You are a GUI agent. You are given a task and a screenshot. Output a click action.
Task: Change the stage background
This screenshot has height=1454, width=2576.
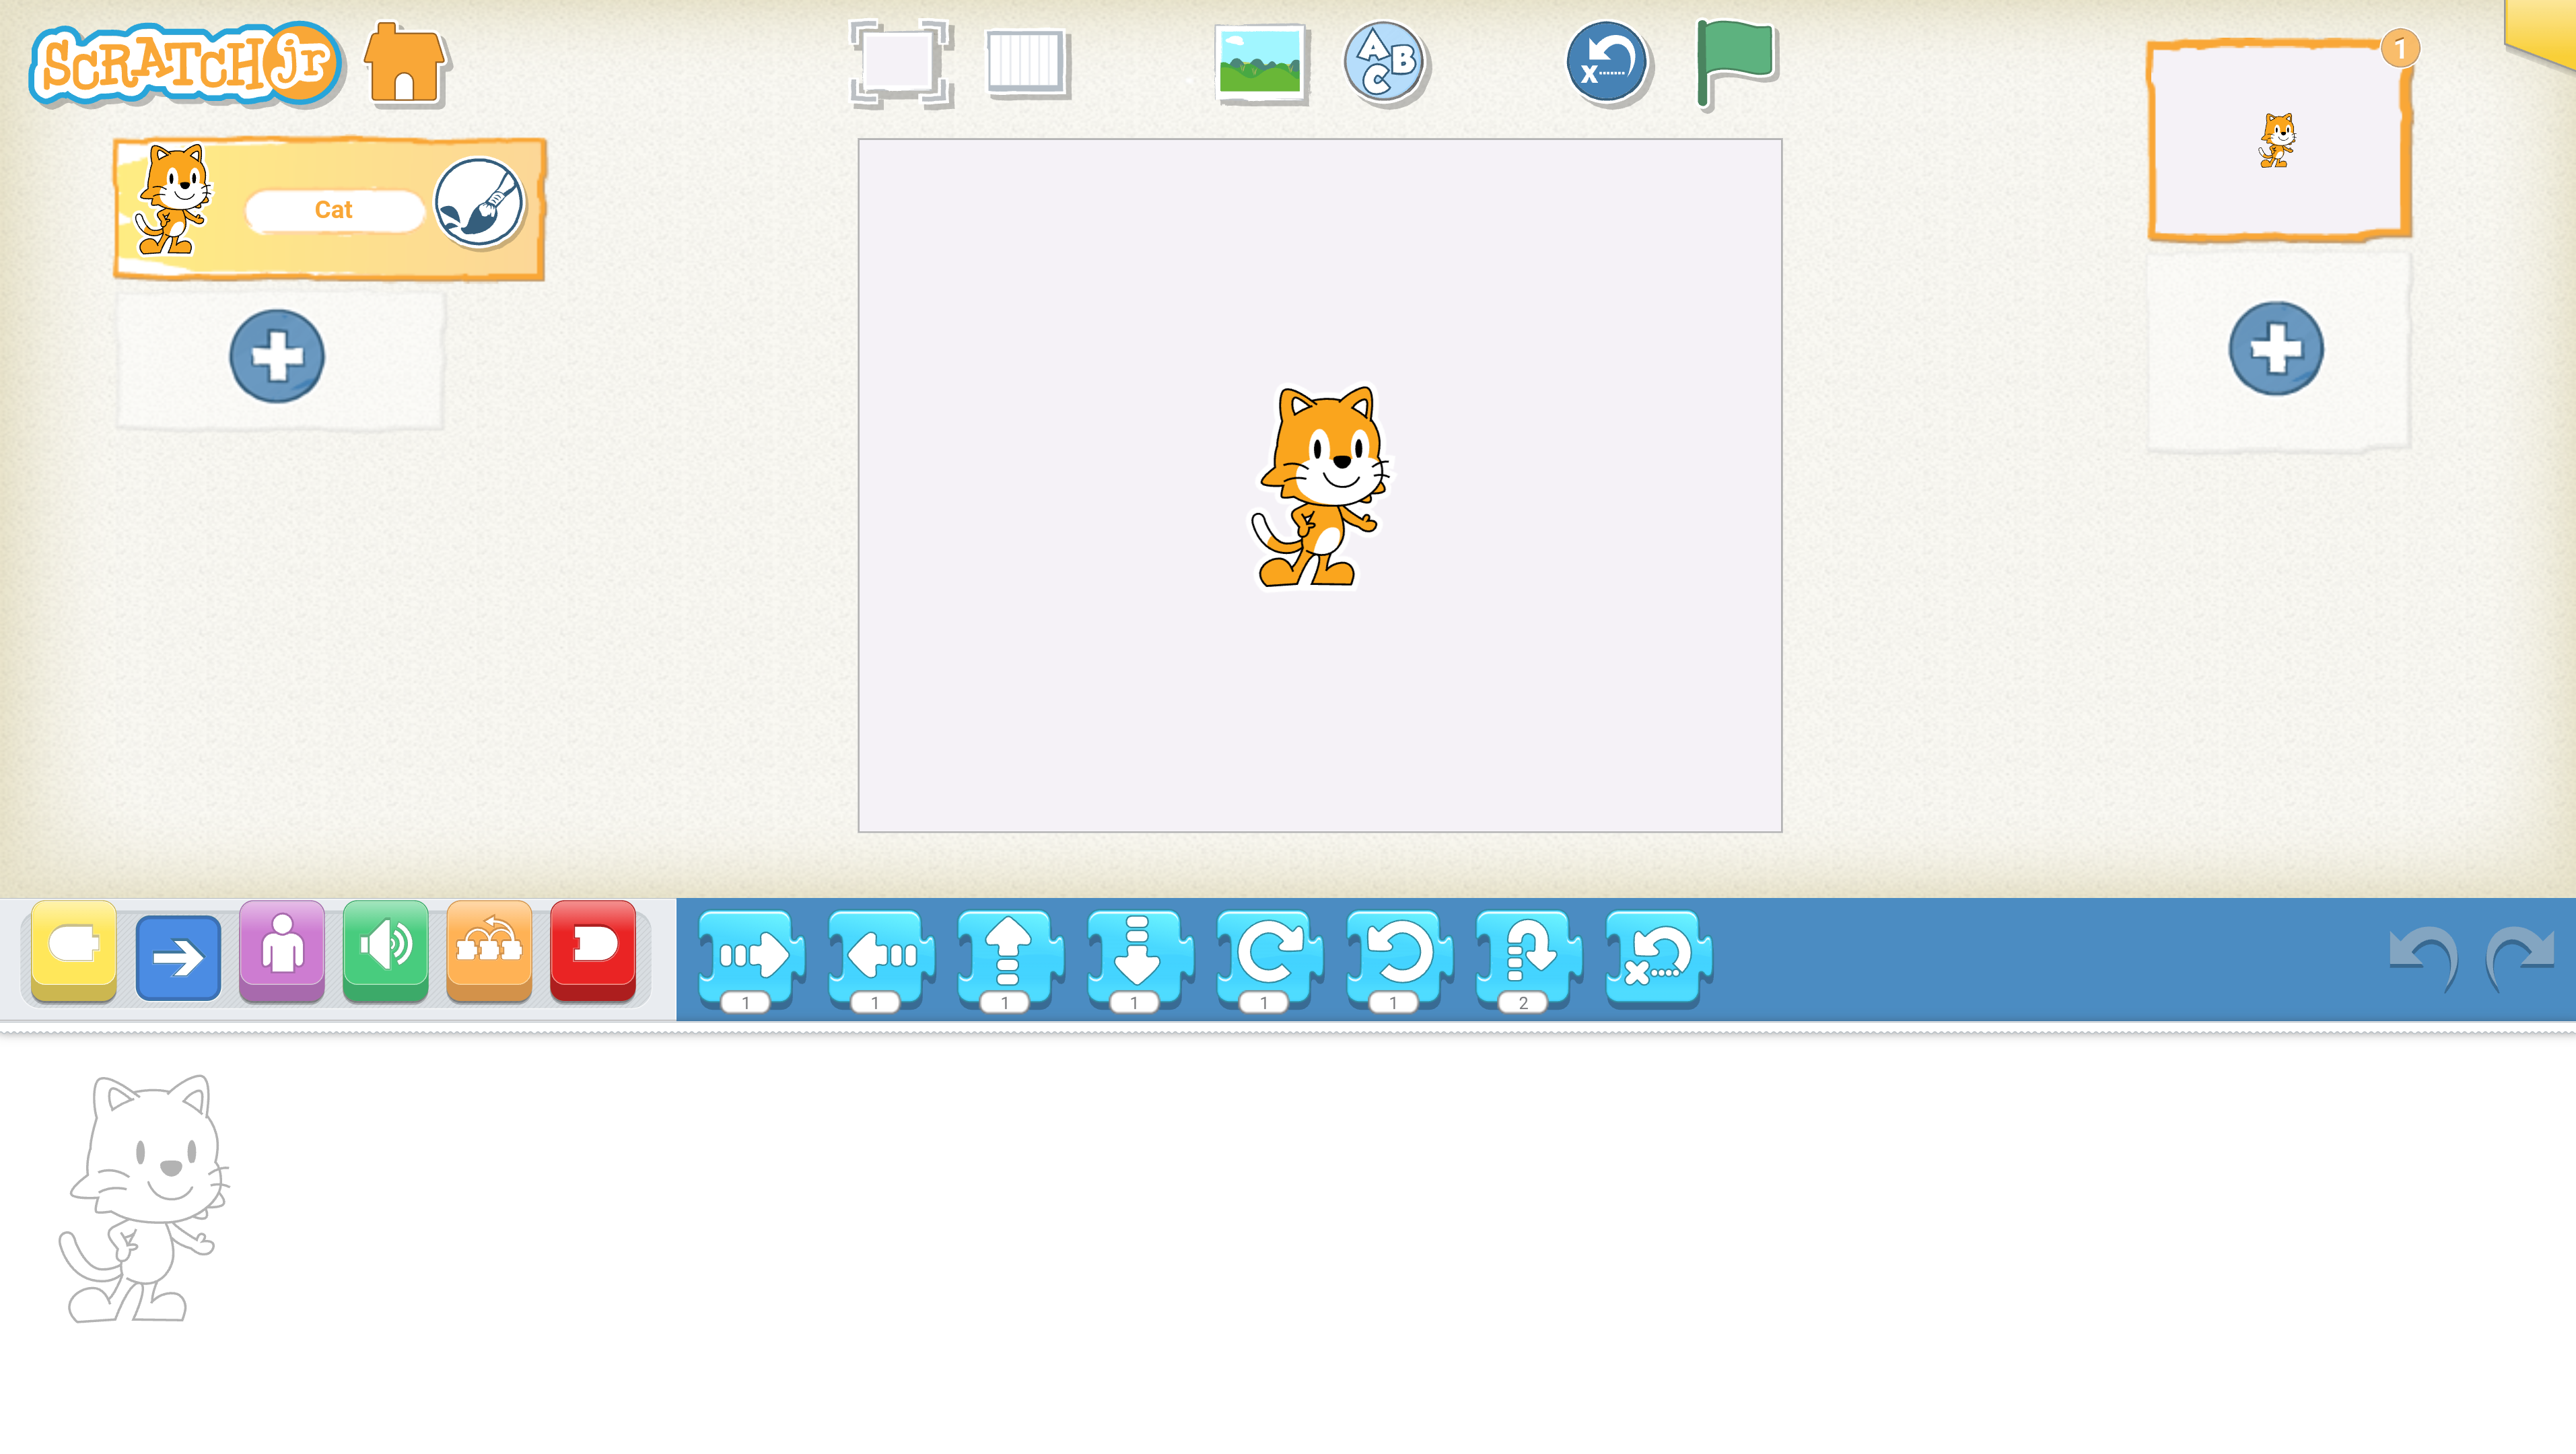coord(1262,63)
